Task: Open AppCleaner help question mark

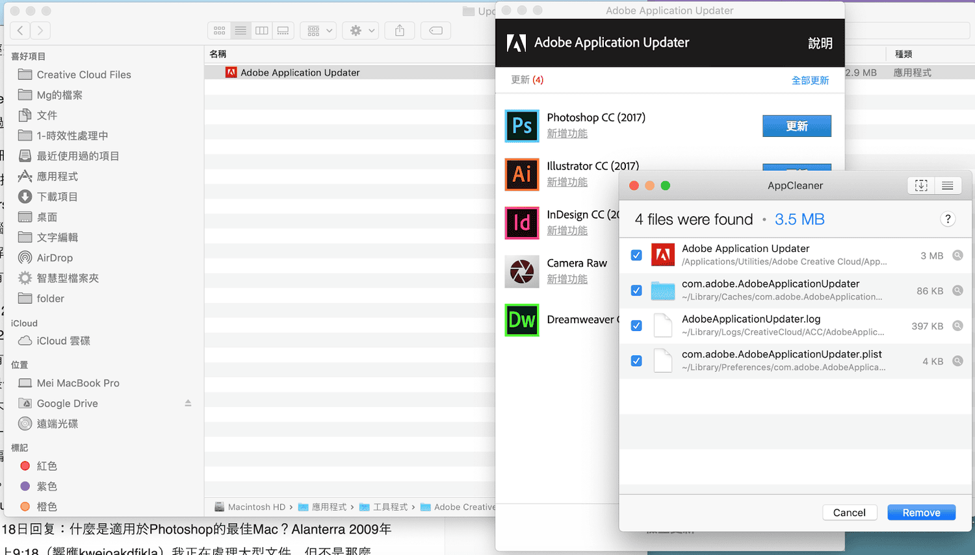Action: coord(948,219)
